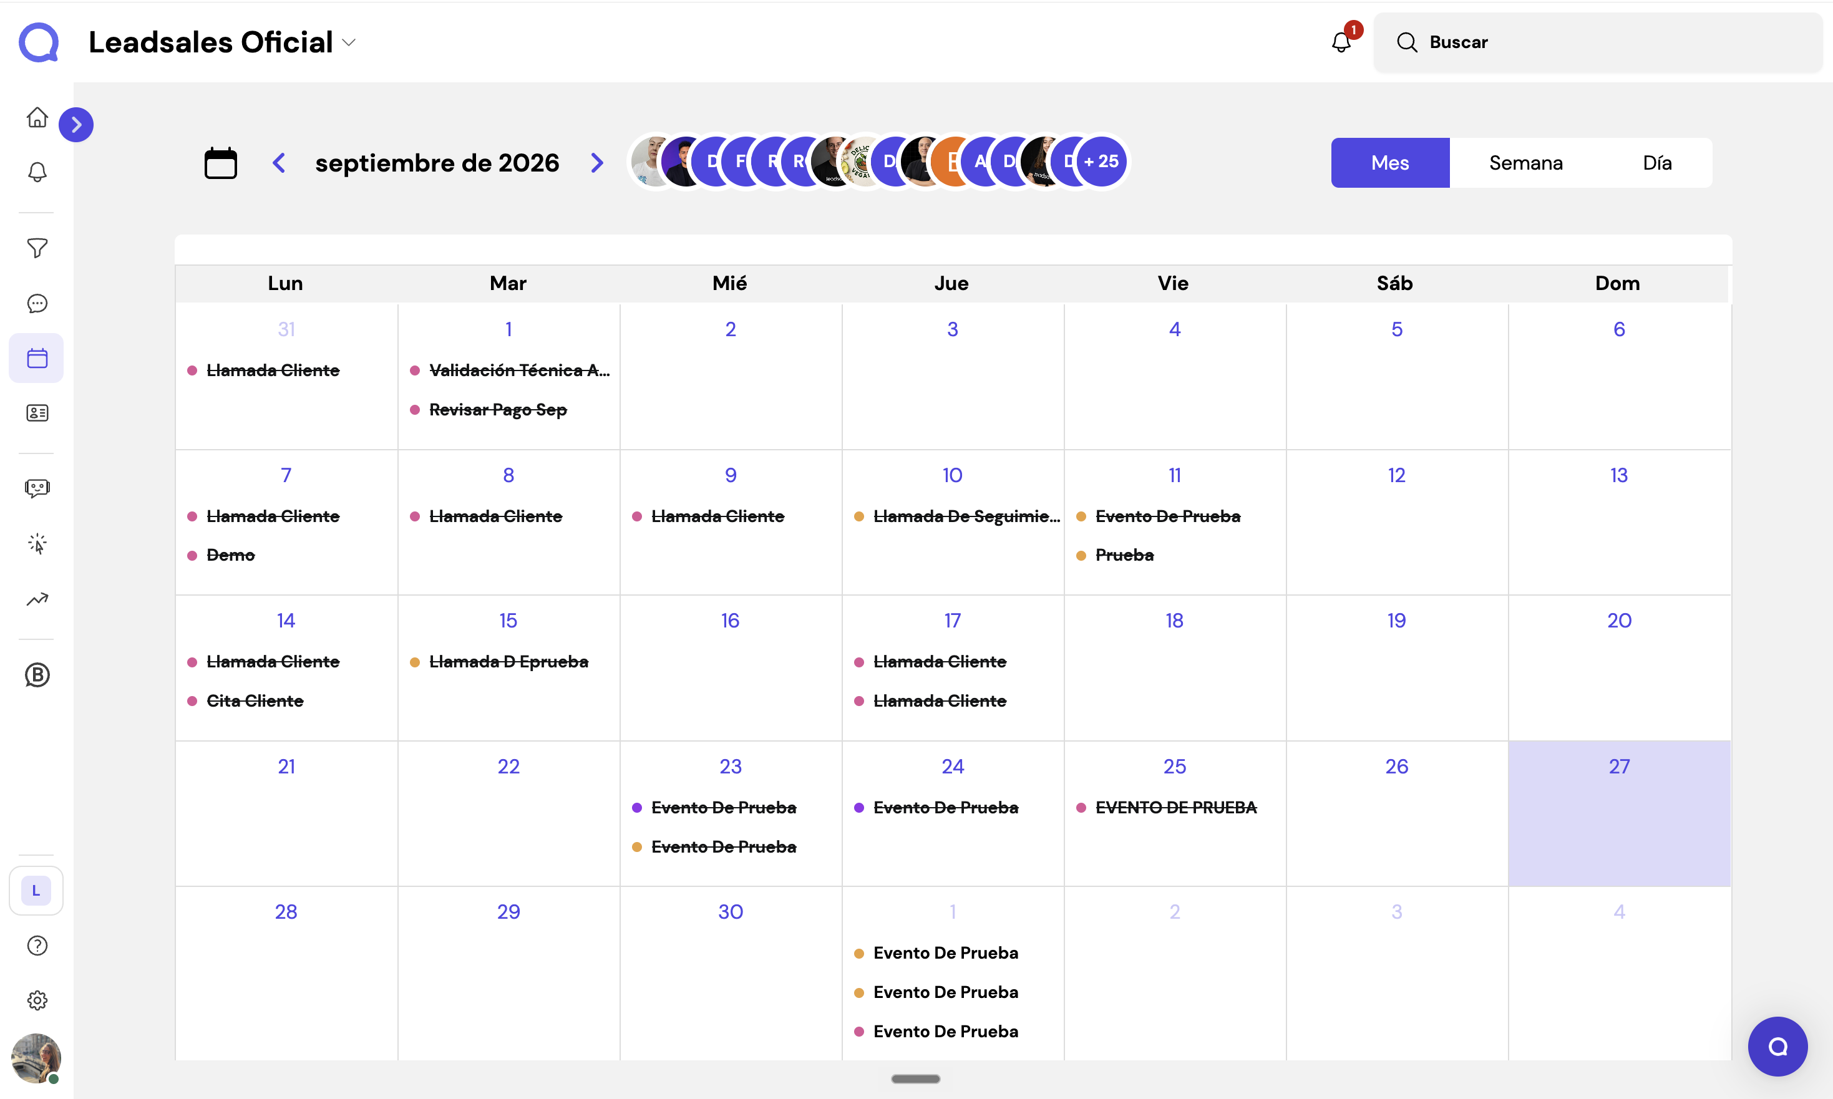
Task: Go to next month with right chevron
Action: [597, 163]
